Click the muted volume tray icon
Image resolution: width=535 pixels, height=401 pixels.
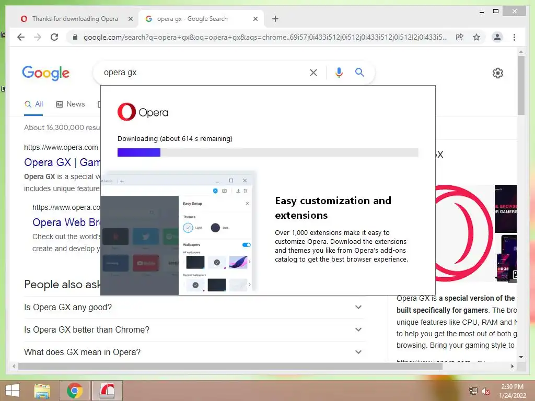point(485,391)
